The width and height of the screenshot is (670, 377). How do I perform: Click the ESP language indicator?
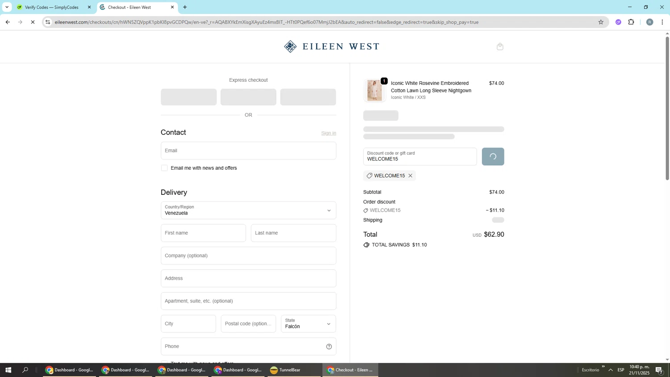coord(621,370)
